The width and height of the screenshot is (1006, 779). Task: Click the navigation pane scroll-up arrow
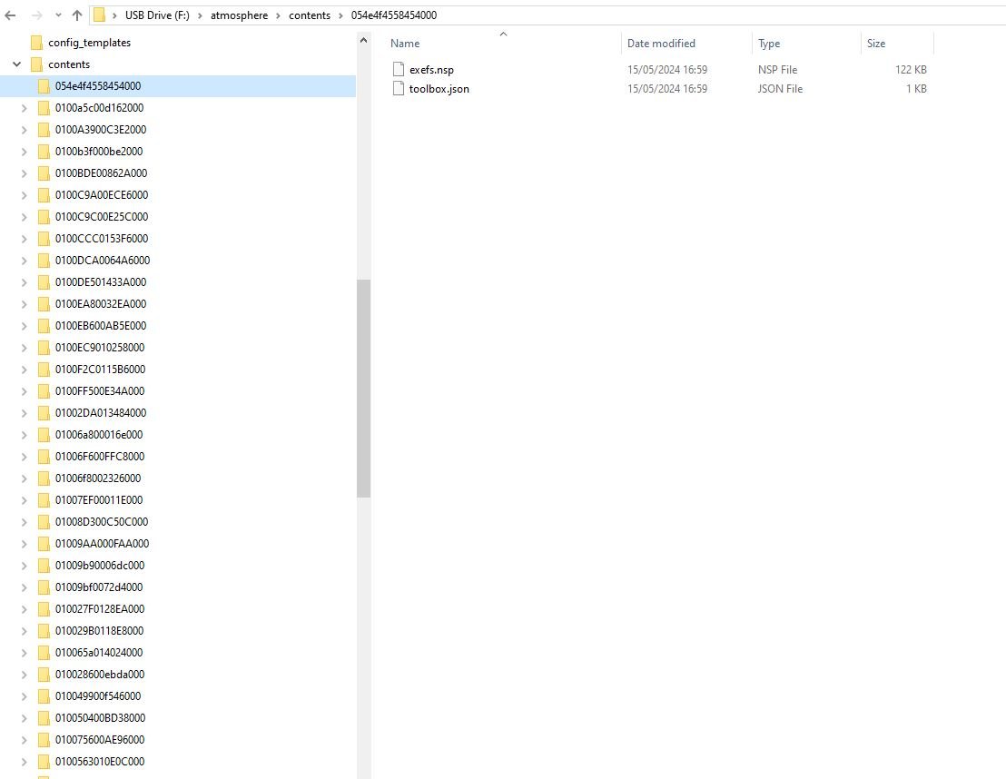point(364,41)
